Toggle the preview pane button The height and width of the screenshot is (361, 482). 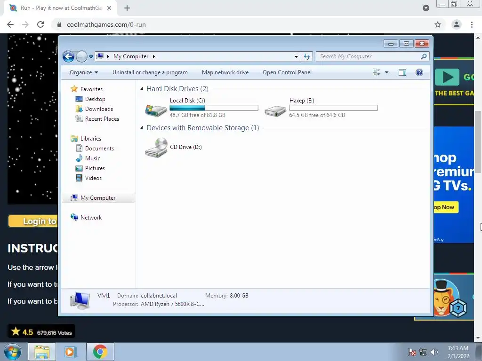point(402,72)
